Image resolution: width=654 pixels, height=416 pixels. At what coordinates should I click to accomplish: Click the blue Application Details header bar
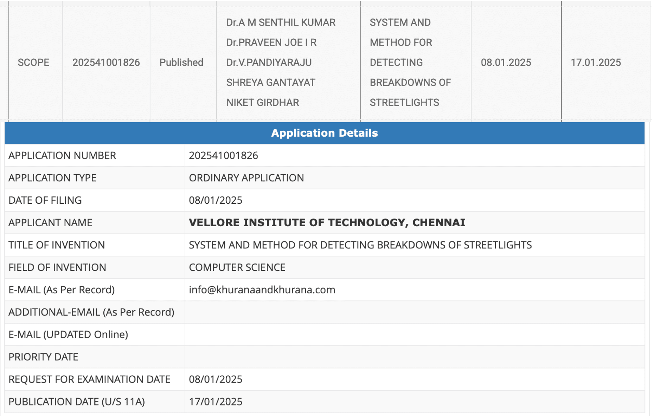pos(324,133)
